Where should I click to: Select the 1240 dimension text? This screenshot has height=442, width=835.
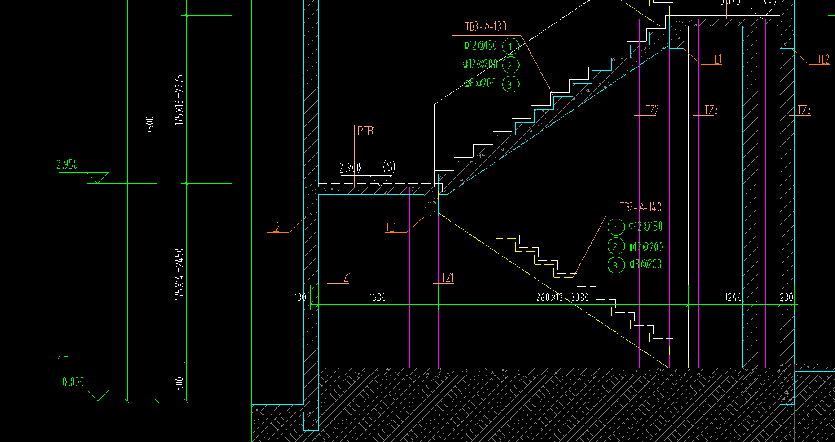(x=732, y=298)
